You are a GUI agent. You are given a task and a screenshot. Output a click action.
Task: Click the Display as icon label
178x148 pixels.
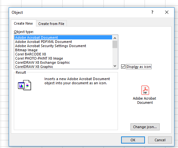pyautogui.click(x=139, y=67)
